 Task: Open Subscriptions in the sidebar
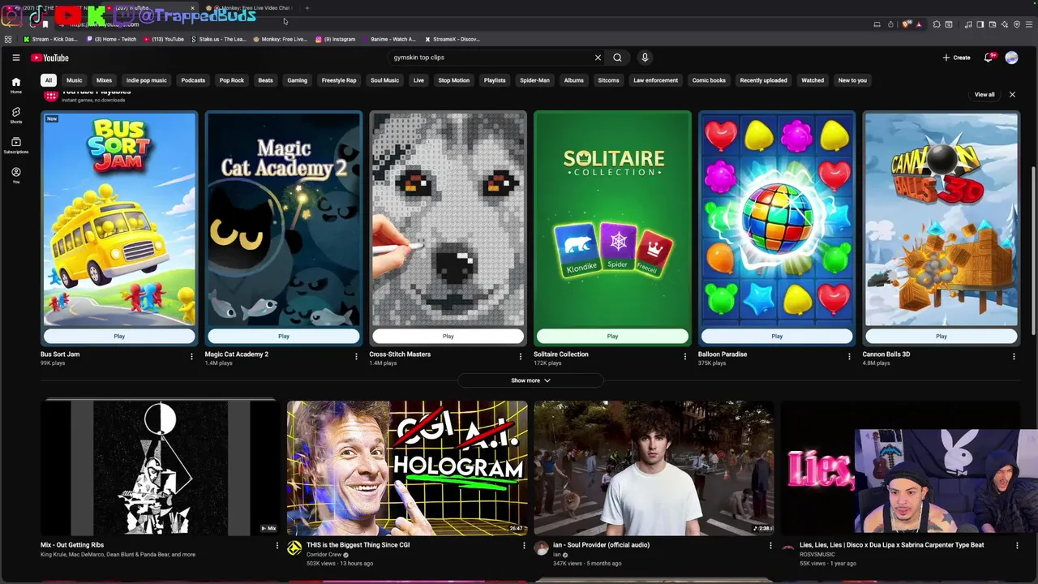point(15,145)
